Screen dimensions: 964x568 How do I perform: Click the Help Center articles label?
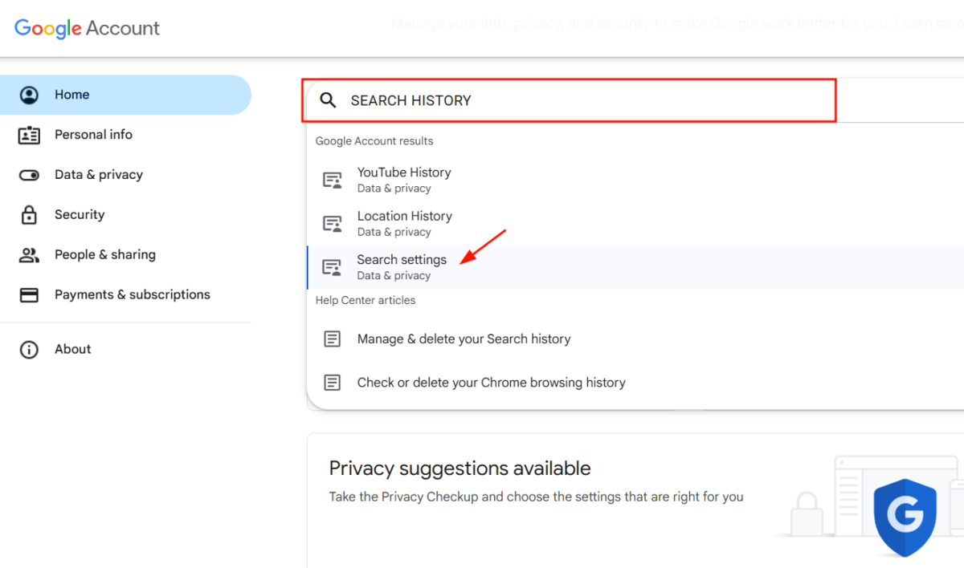tap(366, 300)
